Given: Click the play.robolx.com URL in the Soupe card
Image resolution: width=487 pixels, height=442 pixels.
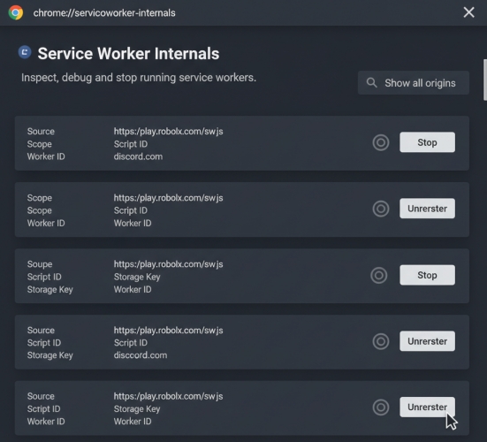Looking at the screenshot, I should click(168, 264).
